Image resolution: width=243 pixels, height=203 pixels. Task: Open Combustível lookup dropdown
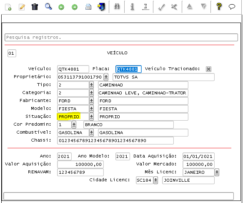(91, 132)
